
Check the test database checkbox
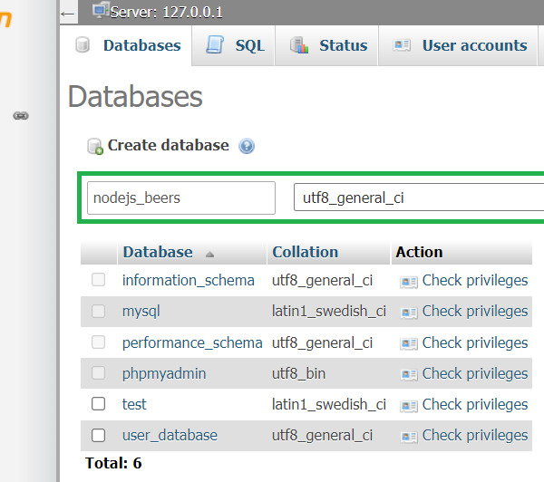(x=98, y=404)
